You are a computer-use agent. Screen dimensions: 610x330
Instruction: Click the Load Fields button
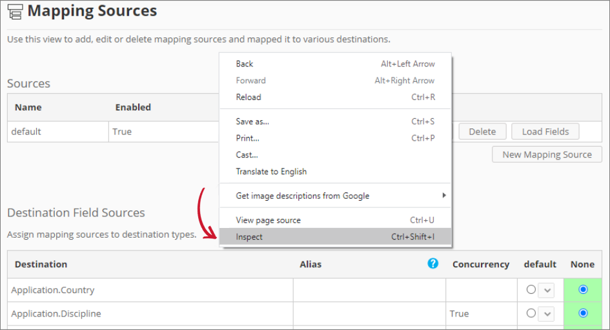[x=545, y=132]
